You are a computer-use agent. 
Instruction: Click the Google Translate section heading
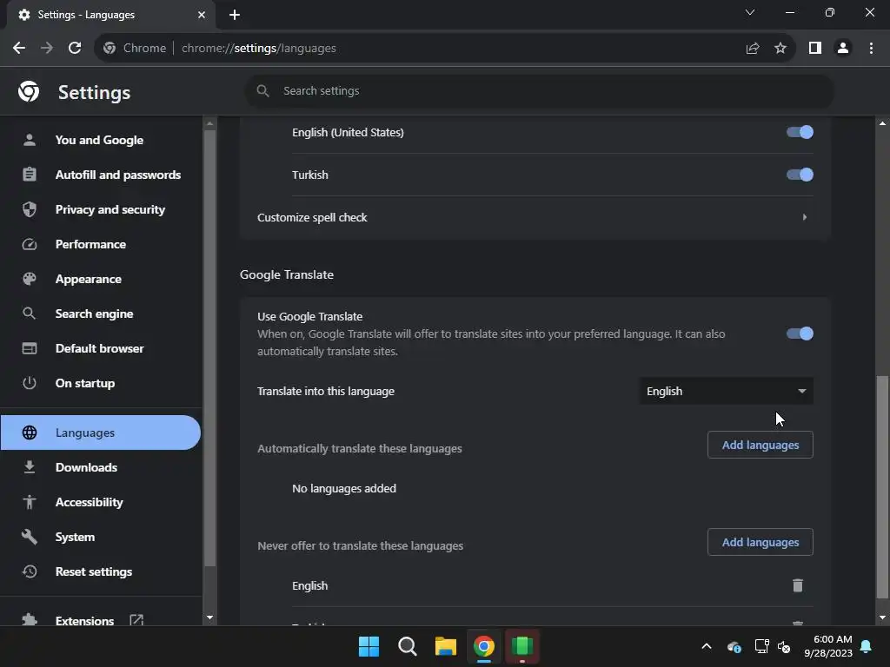[287, 274]
